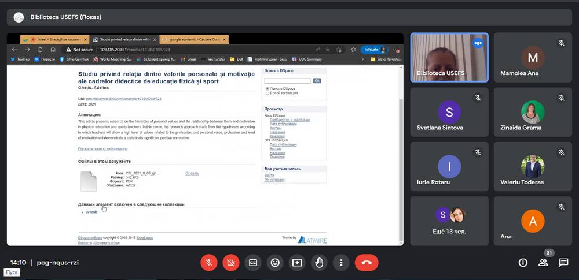Screen dimensions: 579x280
Task: Close the google academic tab
Action: tap(224, 39)
